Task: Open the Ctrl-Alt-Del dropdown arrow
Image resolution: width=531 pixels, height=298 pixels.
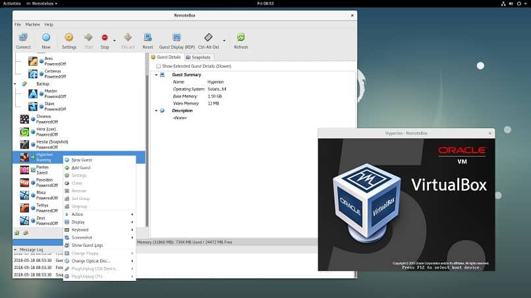Action: (224, 41)
